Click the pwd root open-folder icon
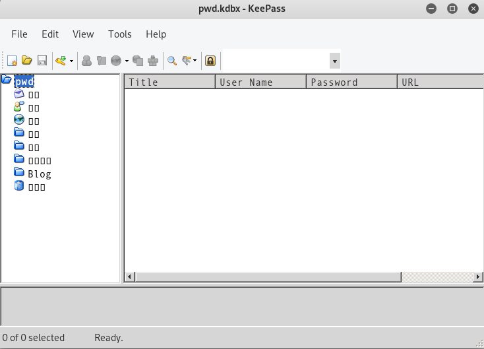The image size is (484, 349). pyautogui.click(x=7, y=80)
